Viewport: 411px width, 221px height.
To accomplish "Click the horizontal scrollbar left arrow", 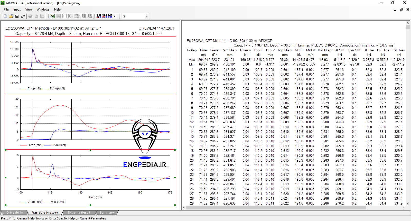I will point(184,207).
